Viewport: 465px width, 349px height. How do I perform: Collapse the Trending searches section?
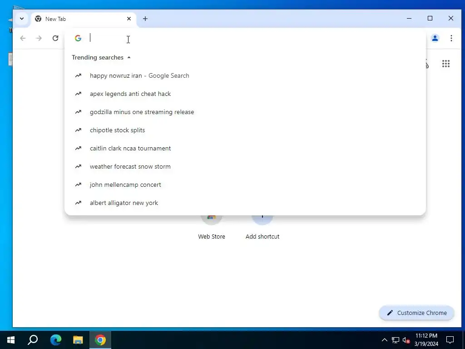point(129,58)
